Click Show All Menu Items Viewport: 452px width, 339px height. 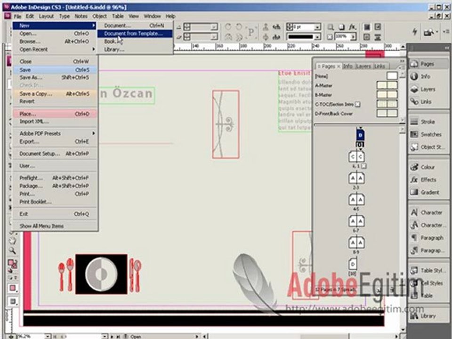coord(54,226)
